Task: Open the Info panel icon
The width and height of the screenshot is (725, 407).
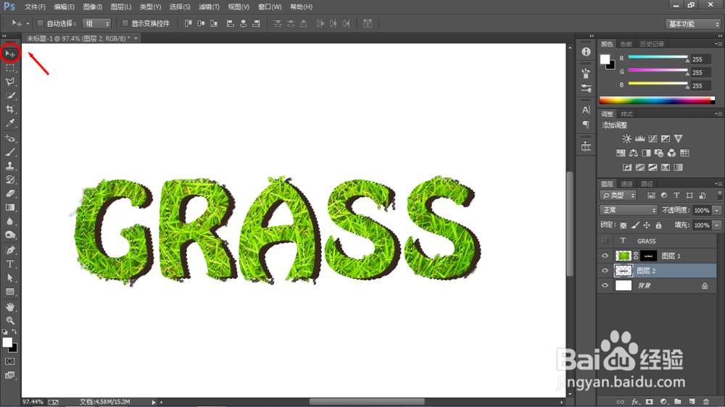Action: point(587,51)
